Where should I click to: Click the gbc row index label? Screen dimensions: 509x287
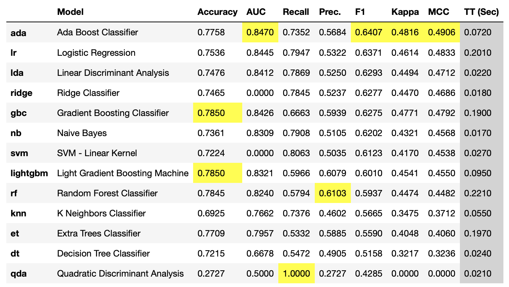pos(19,113)
